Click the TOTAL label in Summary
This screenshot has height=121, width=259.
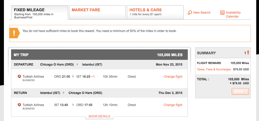(x=203, y=79)
